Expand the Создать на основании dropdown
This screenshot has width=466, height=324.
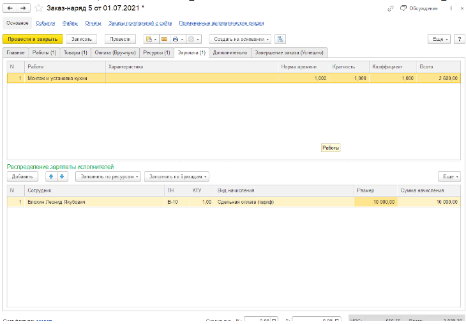(x=240, y=39)
